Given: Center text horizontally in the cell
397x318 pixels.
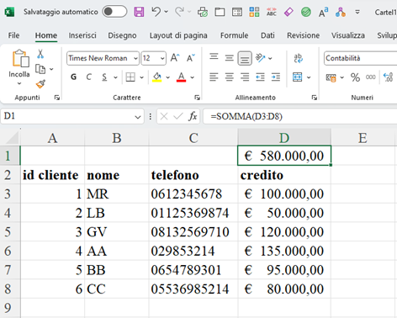Looking at the screenshot, I should tap(230, 77).
